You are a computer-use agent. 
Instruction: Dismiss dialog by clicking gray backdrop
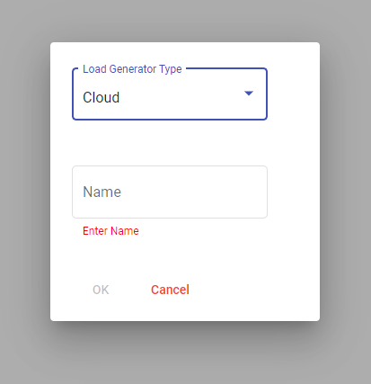[x=25, y=192]
